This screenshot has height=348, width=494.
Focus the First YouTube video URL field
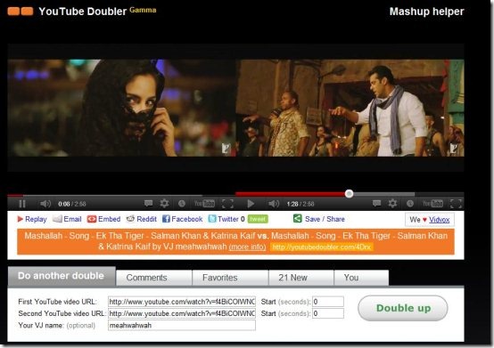click(x=182, y=302)
